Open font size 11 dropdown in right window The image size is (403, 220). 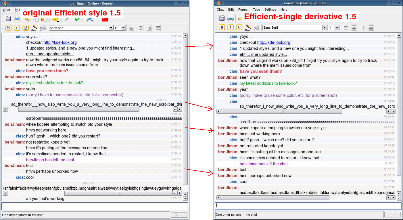point(337,28)
